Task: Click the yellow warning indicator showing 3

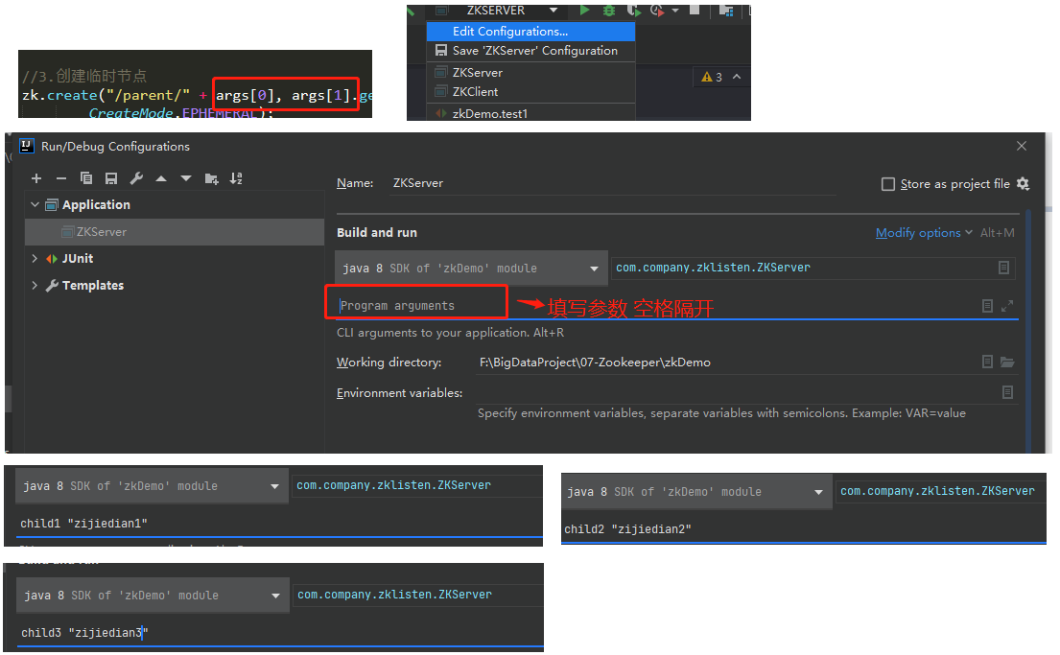Action: tap(712, 77)
